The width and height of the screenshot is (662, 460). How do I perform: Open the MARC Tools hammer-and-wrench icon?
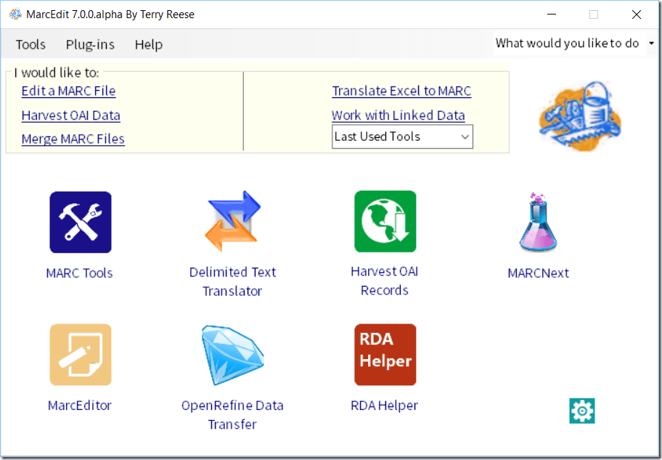click(81, 222)
